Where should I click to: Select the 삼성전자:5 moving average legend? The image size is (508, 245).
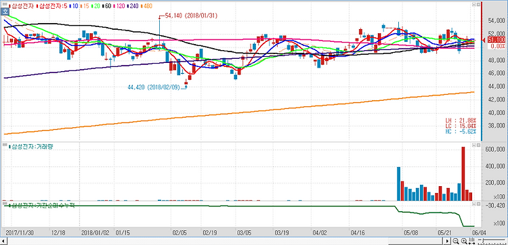[x=52, y=6]
